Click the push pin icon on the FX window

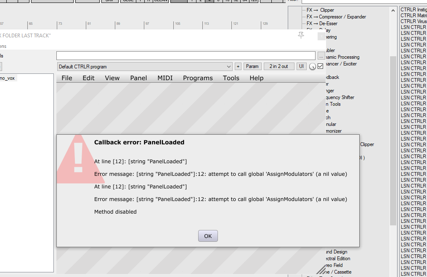point(301,36)
